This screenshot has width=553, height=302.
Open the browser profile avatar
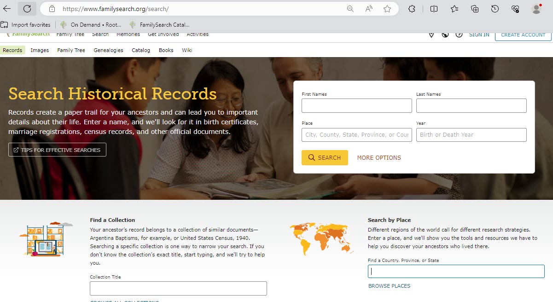pyautogui.click(x=536, y=9)
